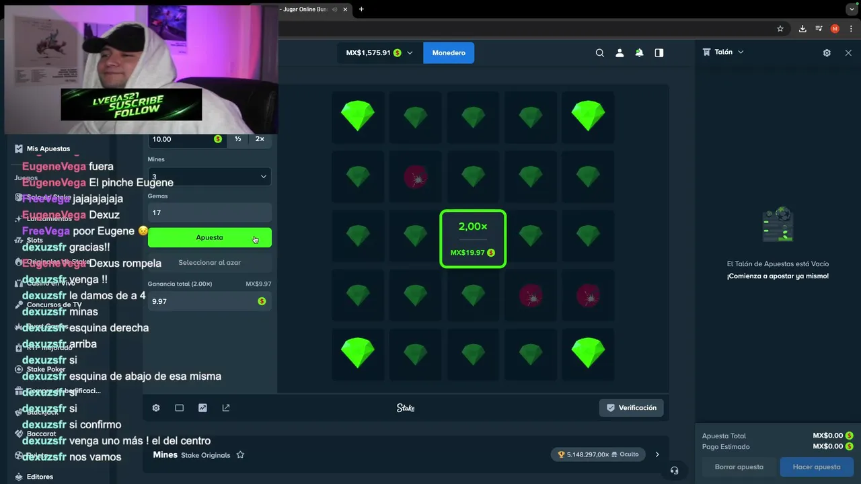Open the search icon in Stake header
861x484 pixels.
tap(599, 52)
